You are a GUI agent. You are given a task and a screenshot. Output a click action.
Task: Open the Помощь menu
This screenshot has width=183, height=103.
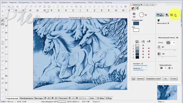point(108,2)
